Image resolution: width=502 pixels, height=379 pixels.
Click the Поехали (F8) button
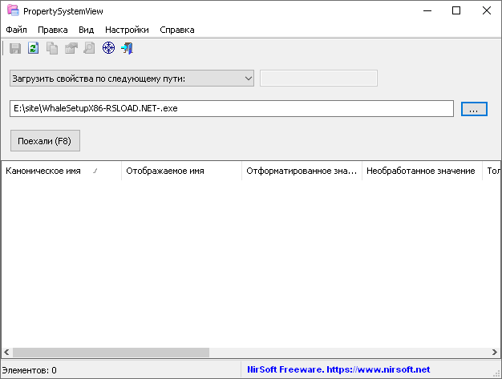45,141
